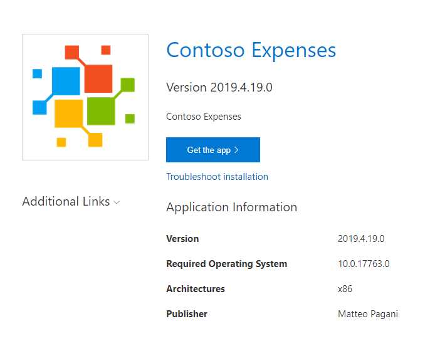Click the bold Version label
440x346 pixels.
182,239
